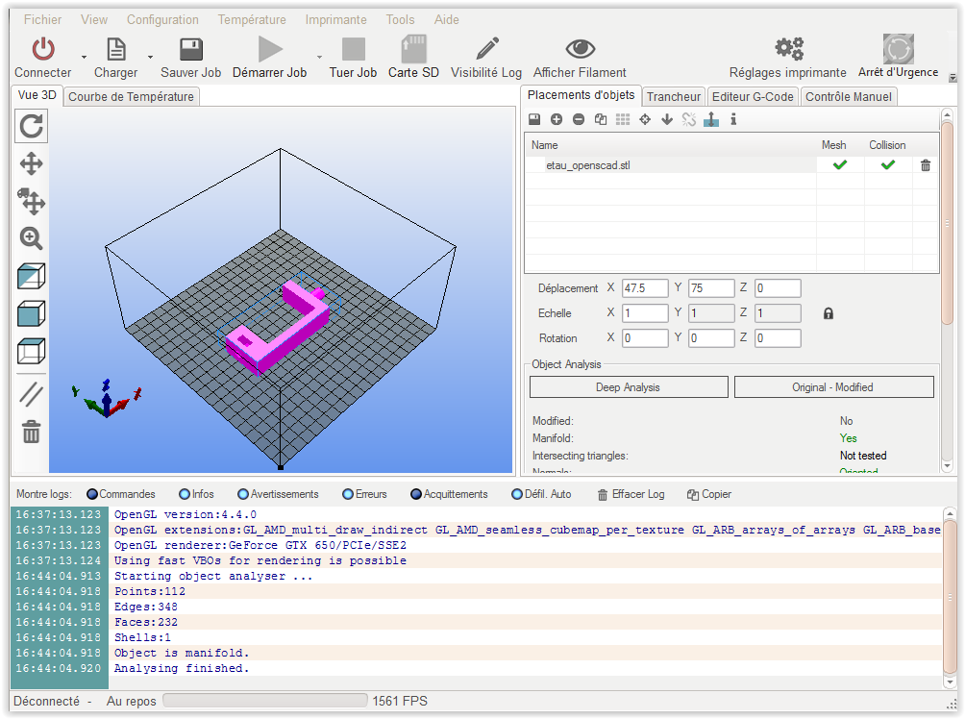965x719 pixels.
Task: Switch to Courbe de Température tab
Action: [x=131, y=97]
